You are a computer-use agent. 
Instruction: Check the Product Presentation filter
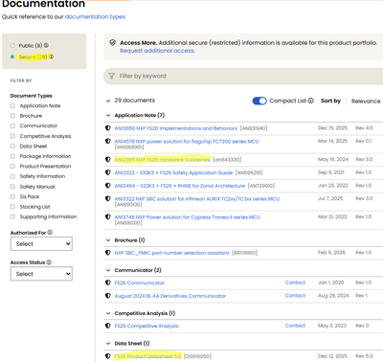pyautogui.click(x=12, y=166)
